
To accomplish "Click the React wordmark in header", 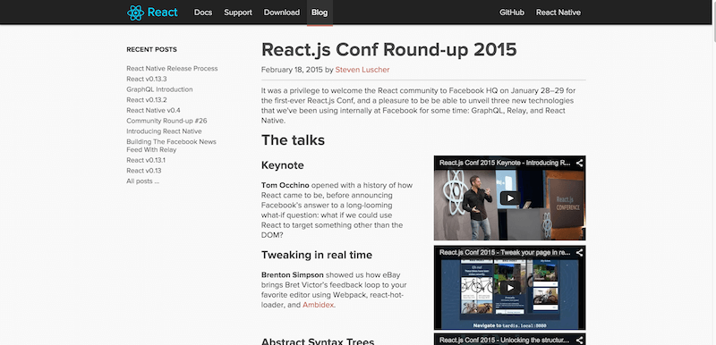I will pos(163,13).
